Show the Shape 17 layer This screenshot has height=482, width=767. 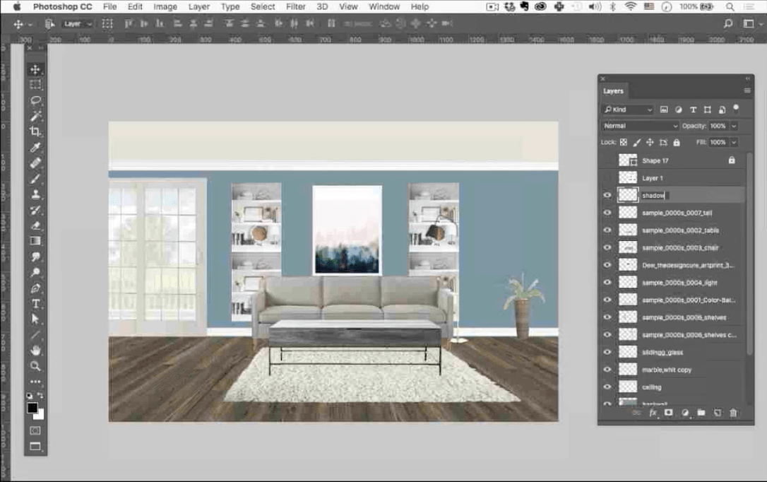607,160
